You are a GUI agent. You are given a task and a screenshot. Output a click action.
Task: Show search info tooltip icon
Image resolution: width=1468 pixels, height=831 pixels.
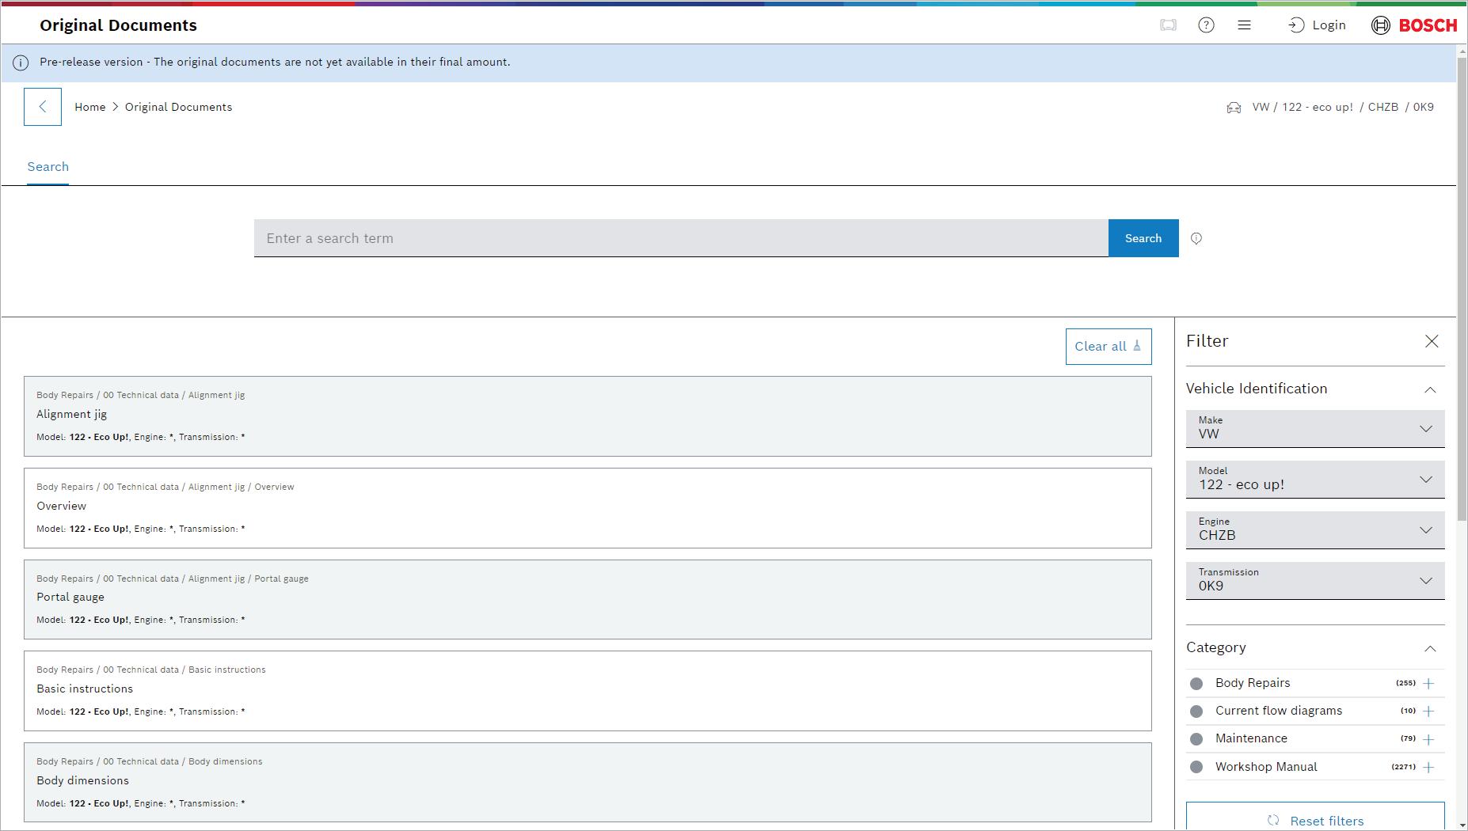(1196, 238)
